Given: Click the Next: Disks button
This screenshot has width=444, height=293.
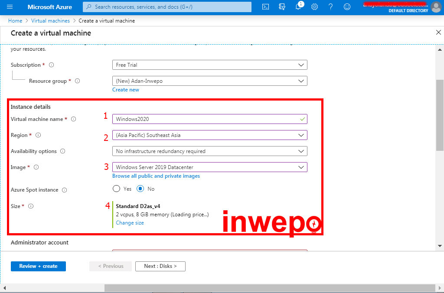Looking at the screenshot, I should (160, 266).
